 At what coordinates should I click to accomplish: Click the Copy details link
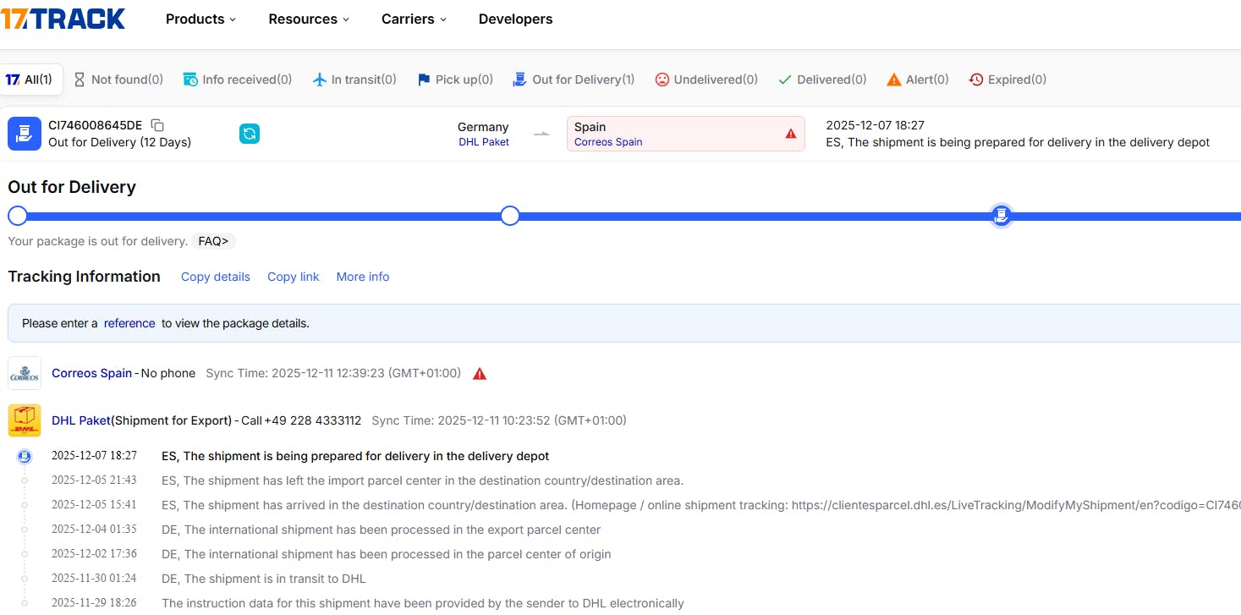(216, 277)
